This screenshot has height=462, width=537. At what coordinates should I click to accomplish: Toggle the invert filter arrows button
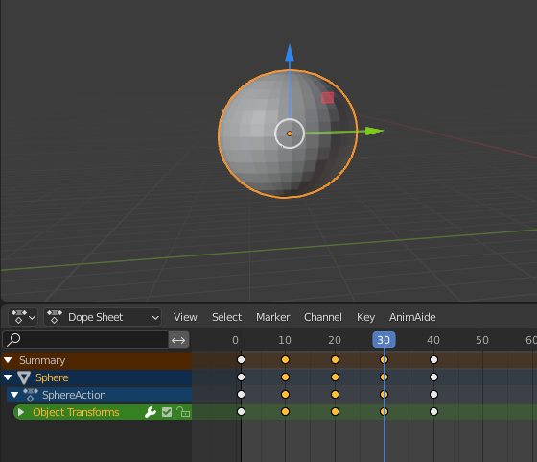point(178,340)
